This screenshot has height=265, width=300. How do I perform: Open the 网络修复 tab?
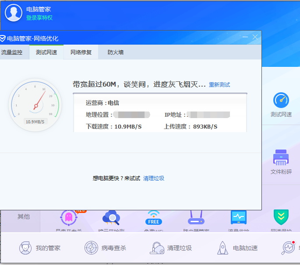pyautogui.click(x=81, y=52)
